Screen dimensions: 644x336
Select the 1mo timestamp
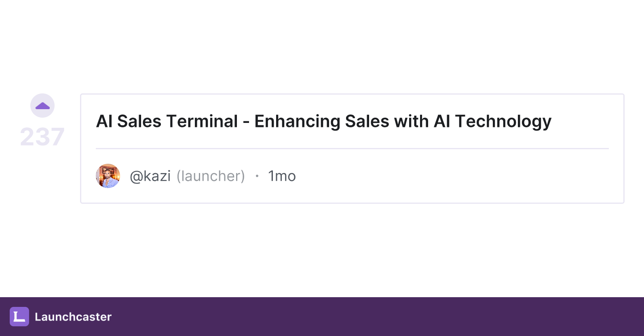coord(282,176)
